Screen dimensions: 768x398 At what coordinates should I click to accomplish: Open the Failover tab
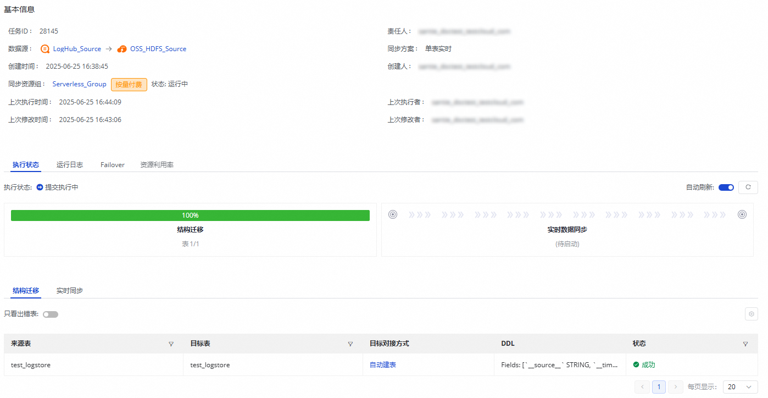tap(113, 164)
